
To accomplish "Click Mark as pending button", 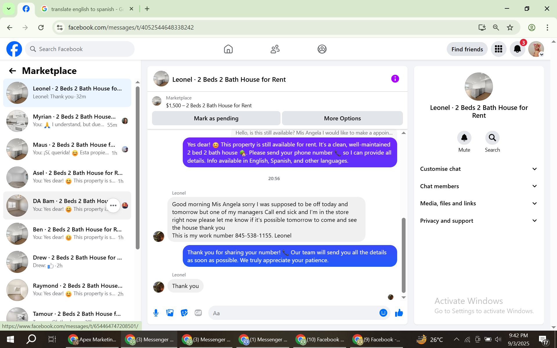I will pos(216,118).
